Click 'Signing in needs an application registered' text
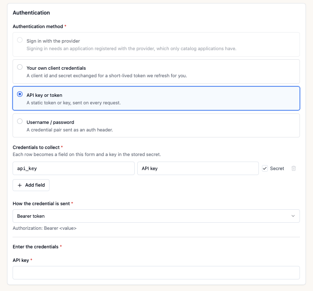The width and height of the screenshot is (313, 291). pyautogui.click(x=131, y=49)
